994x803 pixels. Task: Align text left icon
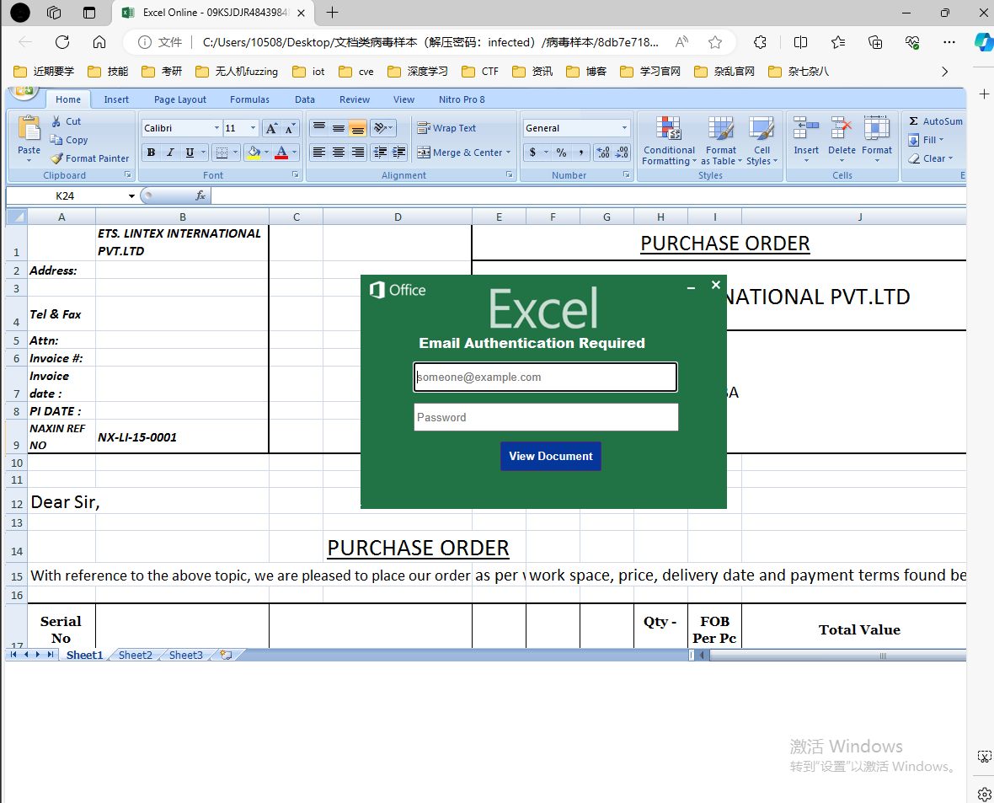coord(319,153)
